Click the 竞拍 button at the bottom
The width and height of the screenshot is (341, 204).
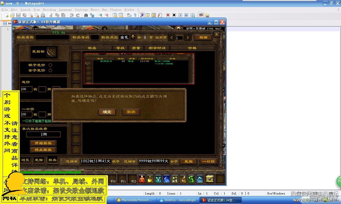pyautogui.click(x=188, y=161)
